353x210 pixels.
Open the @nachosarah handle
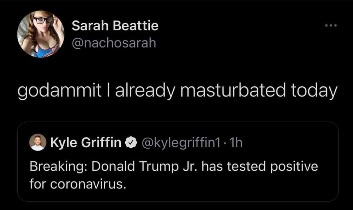click(x=113, y=43)
